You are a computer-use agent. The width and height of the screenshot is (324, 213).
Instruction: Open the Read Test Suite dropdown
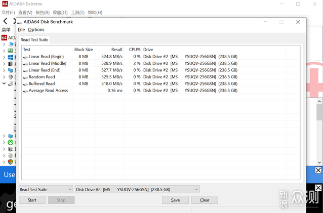46,189
